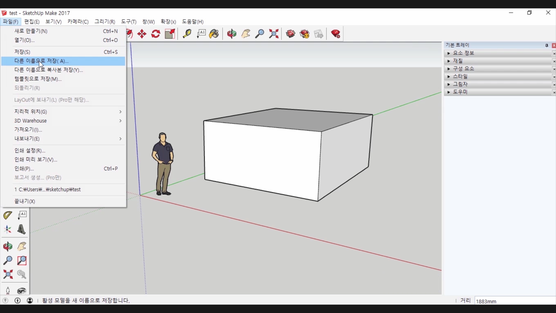Choose the Tape Measure tool
The height and width of the screenshot is (313, 556).
point(187,34)
